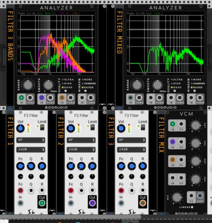
Task: Toggle Limit switch on Filter 2
Action: point(93,127)
